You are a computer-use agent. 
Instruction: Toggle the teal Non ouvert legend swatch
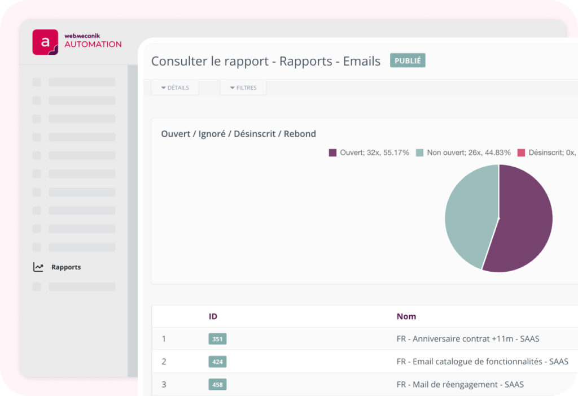(419, 153)
